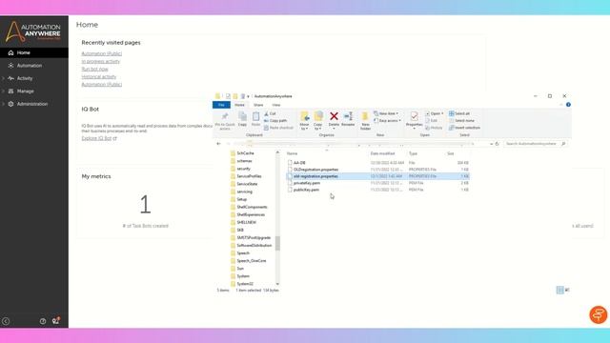
Task: Open the File tab in Explorer ribbon
Action: click(221, 105)
